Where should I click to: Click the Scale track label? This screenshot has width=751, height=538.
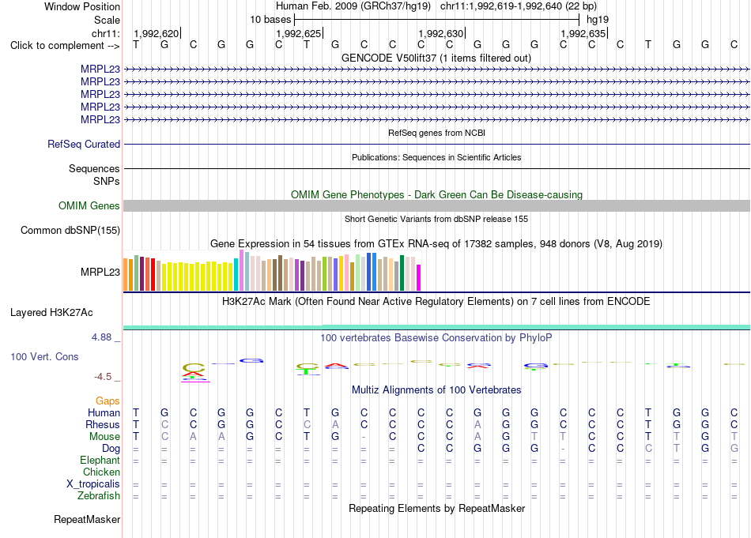[107, 20]
